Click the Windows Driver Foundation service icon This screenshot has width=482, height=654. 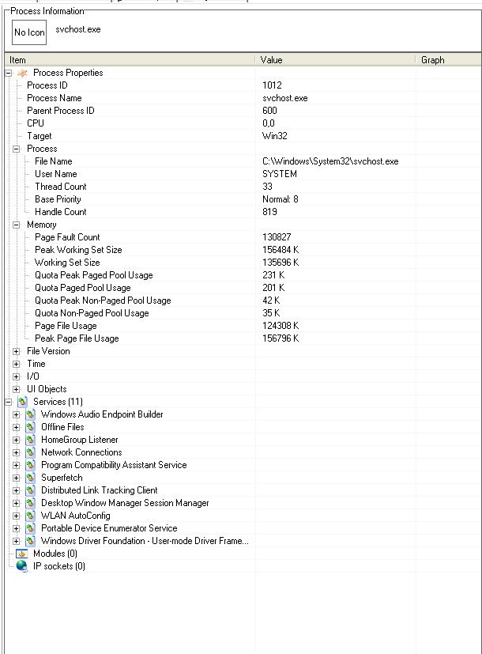coord(30,541)
